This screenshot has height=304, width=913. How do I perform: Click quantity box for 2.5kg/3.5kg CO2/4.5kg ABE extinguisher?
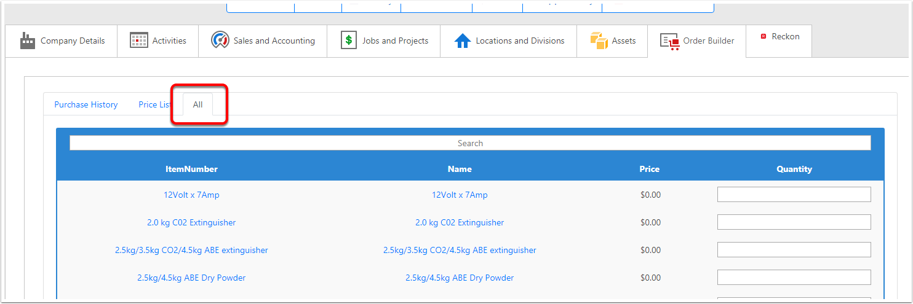[x=794, y=249]
